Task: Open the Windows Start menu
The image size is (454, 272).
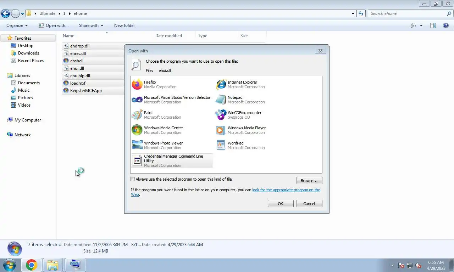Action: point(9,265)
